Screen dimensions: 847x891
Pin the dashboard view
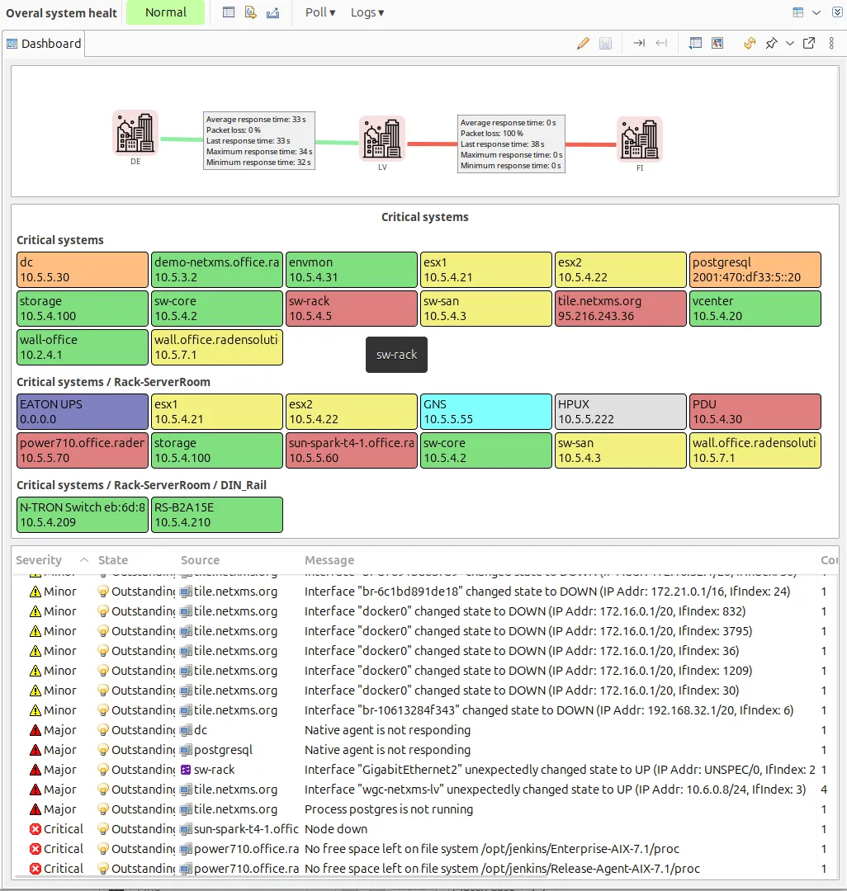click(x=773, y=43)
